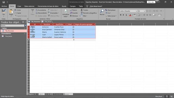
Task: Open the font size 11 dropdown
Action: pos(144,11)
